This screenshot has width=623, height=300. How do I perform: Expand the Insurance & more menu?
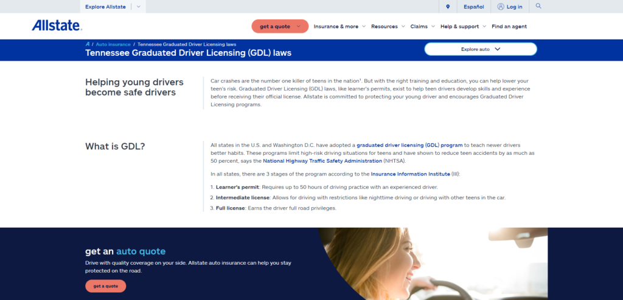[339, 27]
